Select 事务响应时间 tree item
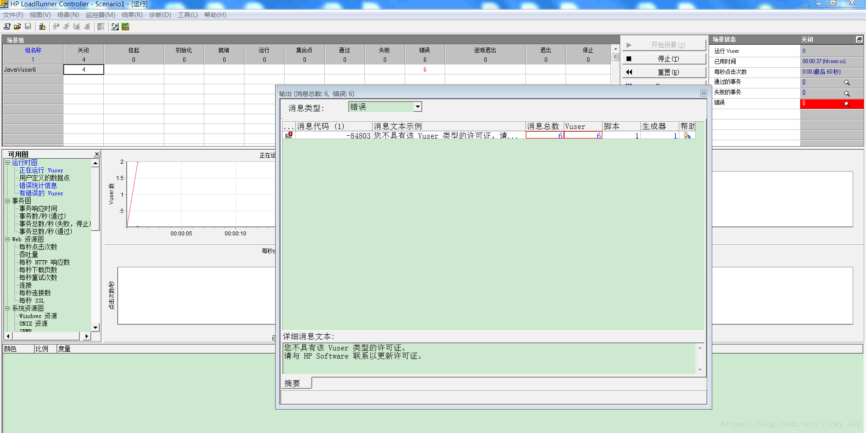Viewport: 866px width, 433px height. pos(38,208)
